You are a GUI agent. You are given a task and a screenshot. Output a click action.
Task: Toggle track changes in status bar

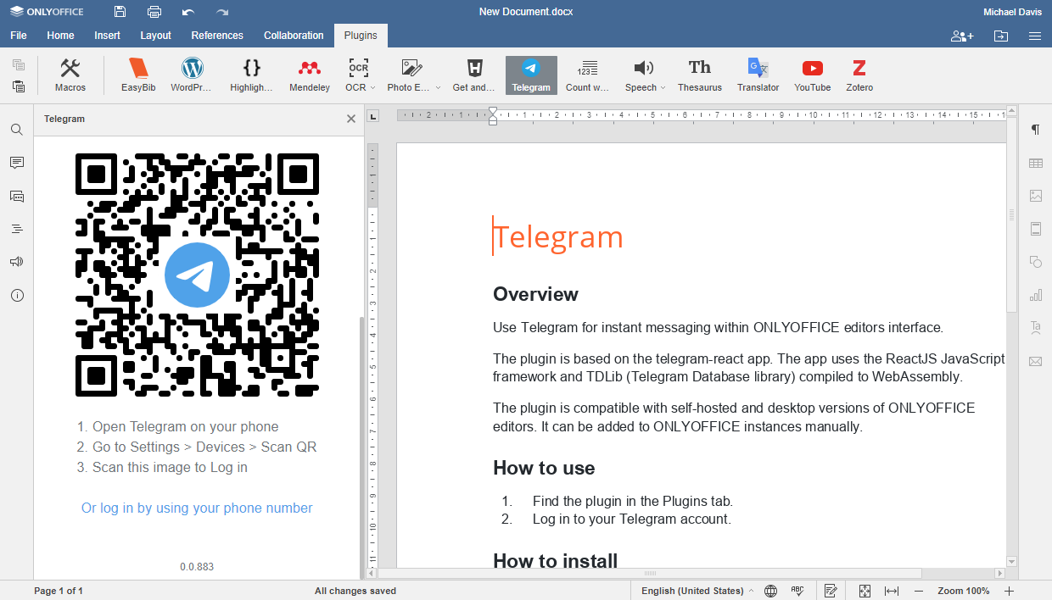[831, 591]
